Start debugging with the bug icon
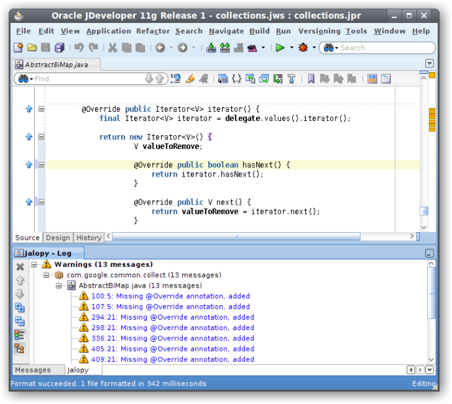452x404 pixels. pos(303,48)
